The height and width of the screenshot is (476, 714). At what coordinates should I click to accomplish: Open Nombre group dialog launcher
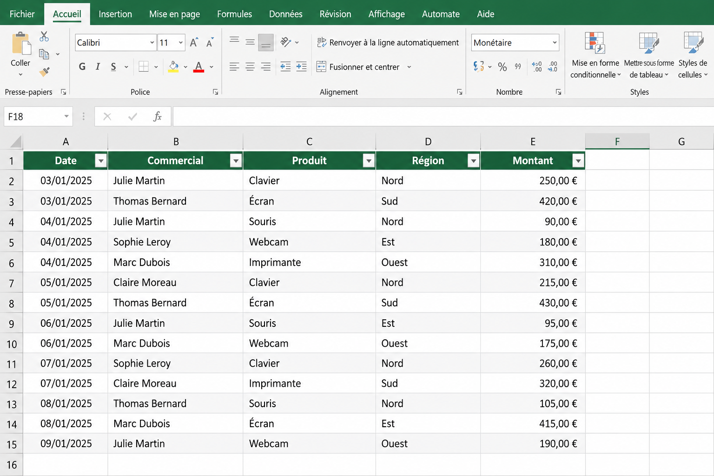pos(559,92)
